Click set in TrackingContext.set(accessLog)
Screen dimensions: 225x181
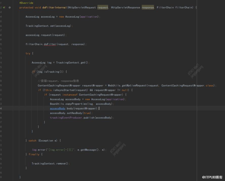(x=52, y=26)
